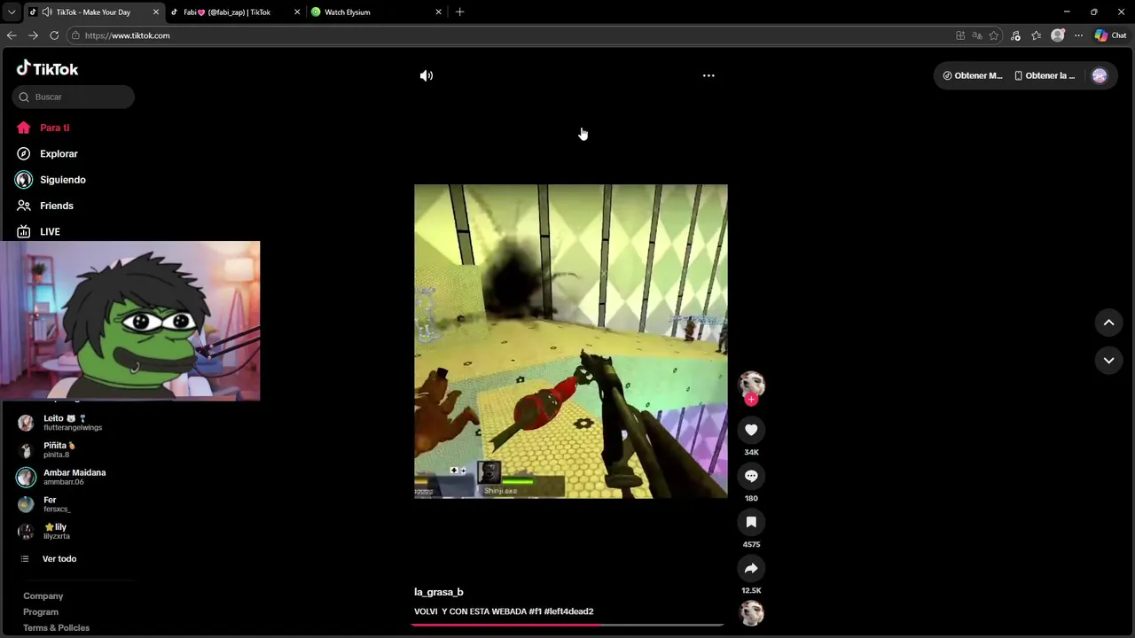Close the TikTok - Make Your Day tab
Viewport: 1135px width, 638px height.
156,12
